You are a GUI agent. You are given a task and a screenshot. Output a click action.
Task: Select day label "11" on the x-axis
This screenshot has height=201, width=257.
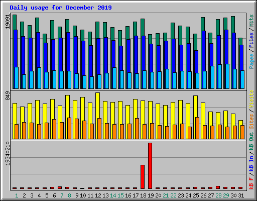(x=90, y=195)
